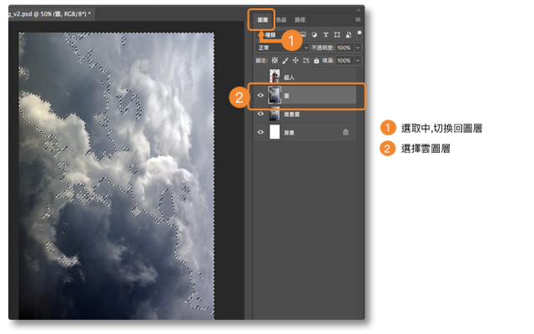The width and height of the screenshot is (534, 334).
Task: Open the 填滿 fill percentage dropdown arrow
Action: point(358,61)
